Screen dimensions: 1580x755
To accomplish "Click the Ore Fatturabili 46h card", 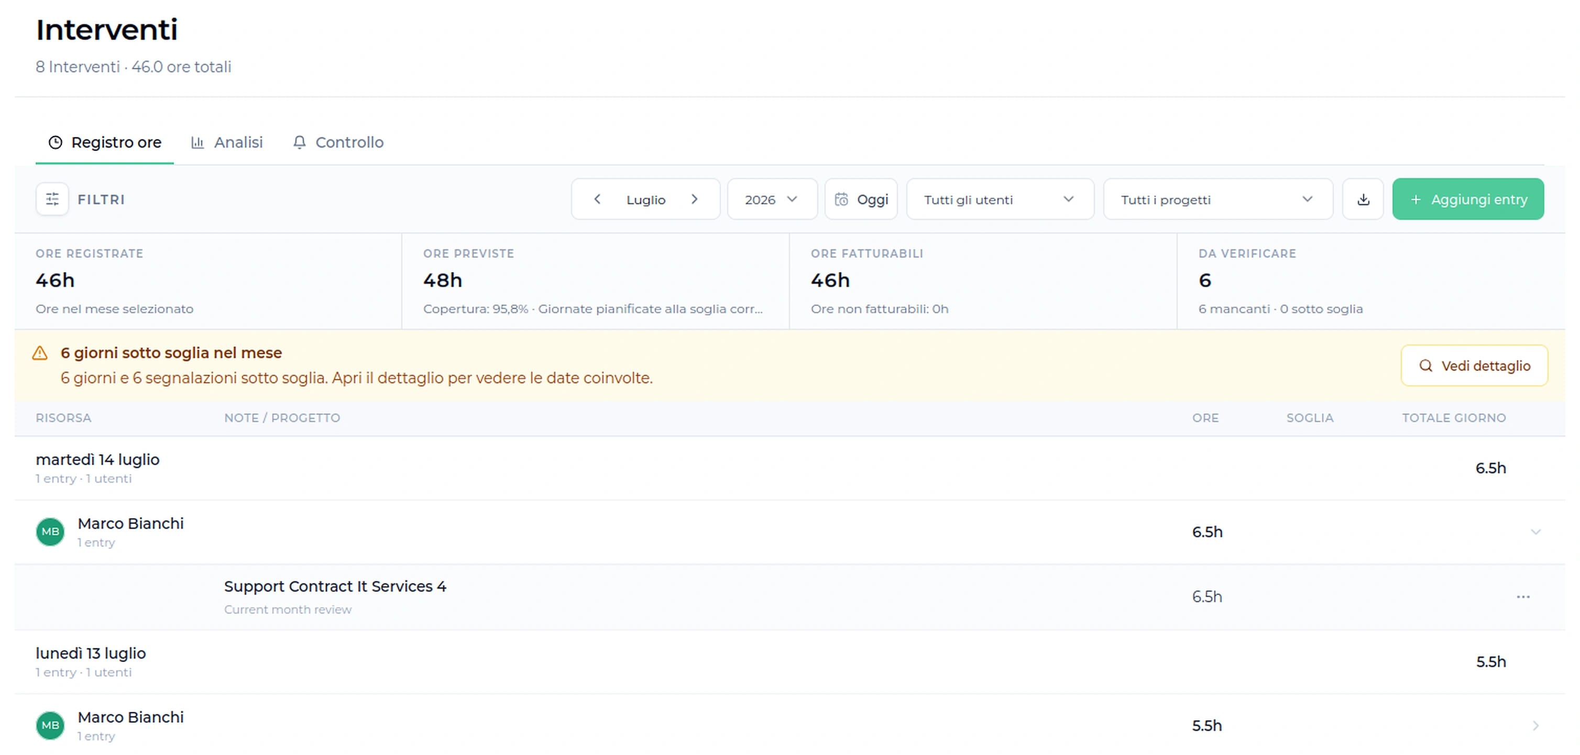I will point(983,281).
